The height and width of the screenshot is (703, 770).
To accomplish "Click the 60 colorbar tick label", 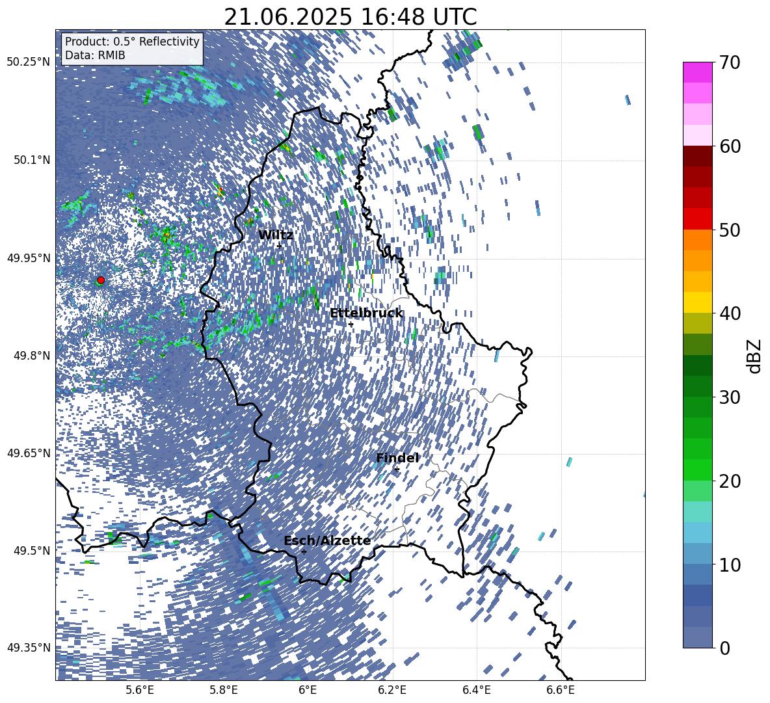I will 730,146.
